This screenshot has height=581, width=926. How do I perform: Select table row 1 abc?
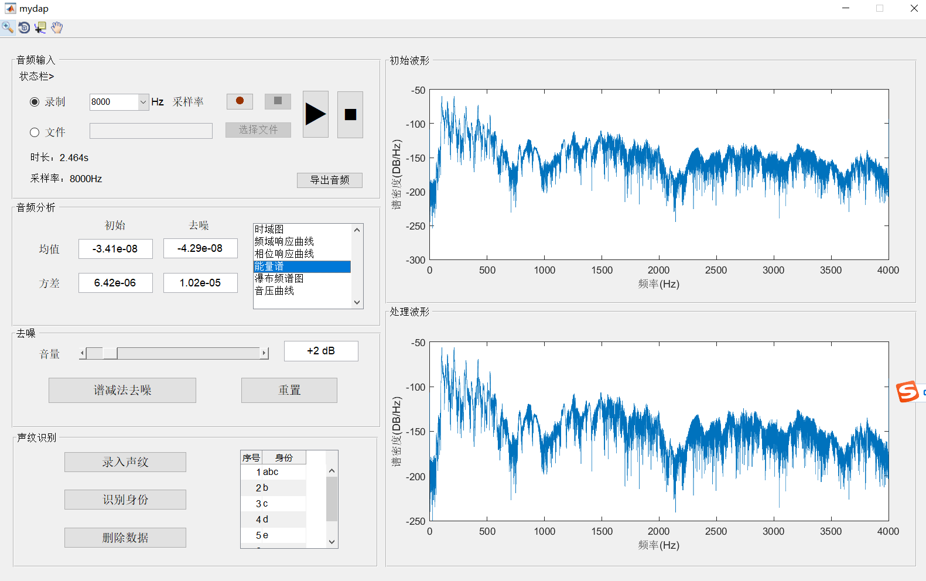(274, 472)
